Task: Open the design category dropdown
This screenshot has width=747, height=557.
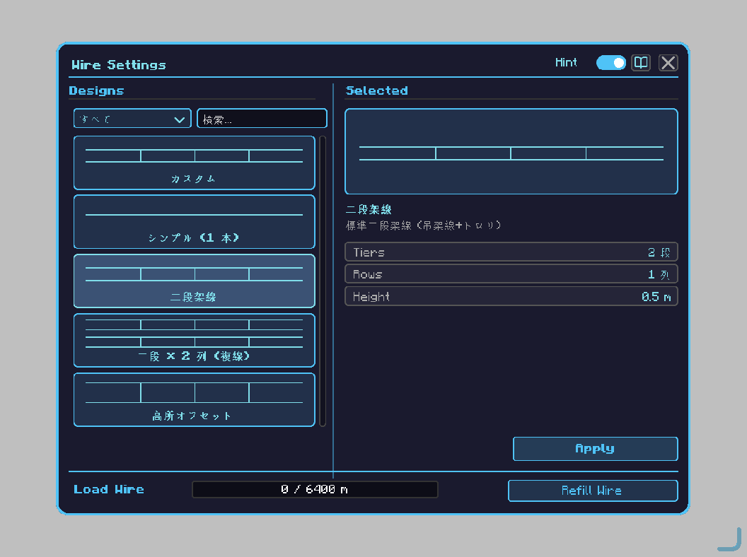Action: 132,119
